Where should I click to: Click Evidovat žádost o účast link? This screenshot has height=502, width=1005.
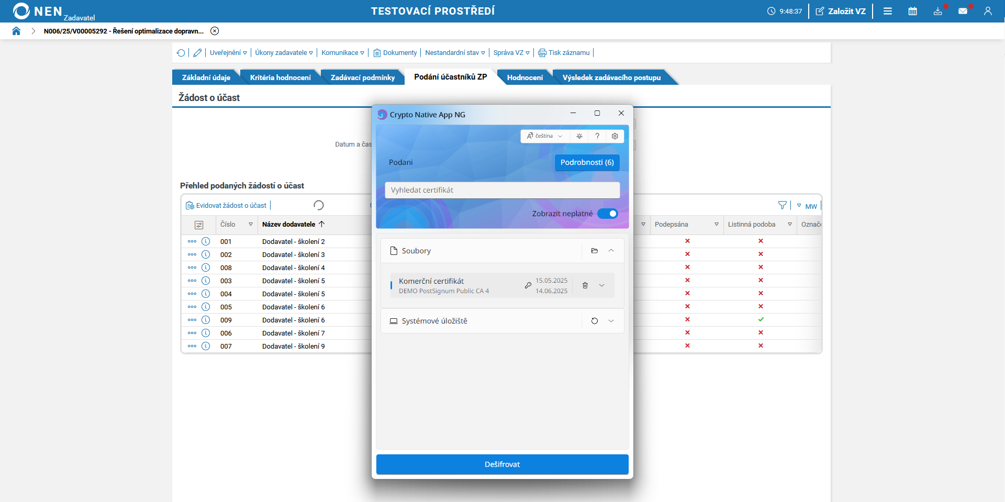226,206
